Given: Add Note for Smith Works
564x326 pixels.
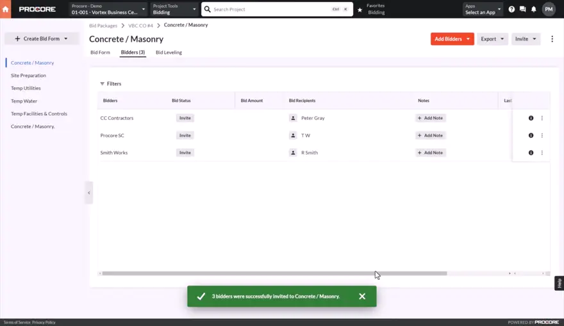Looking at the screenshot, I should coord(430,153).
